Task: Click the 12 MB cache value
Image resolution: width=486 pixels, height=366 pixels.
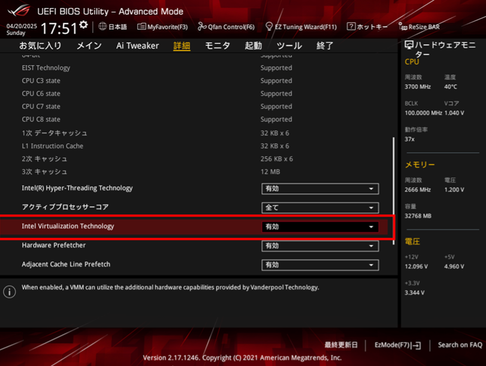Action: point(270,172)
